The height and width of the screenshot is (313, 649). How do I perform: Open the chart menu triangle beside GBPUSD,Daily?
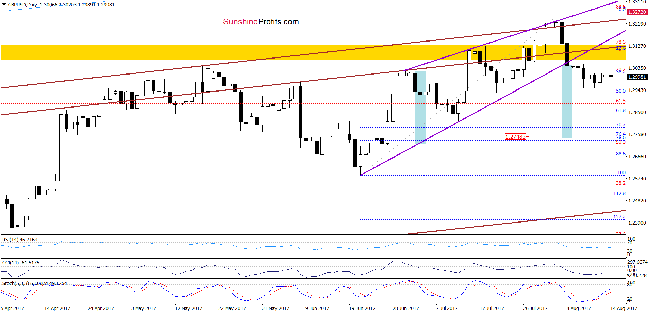pos(4,5)
